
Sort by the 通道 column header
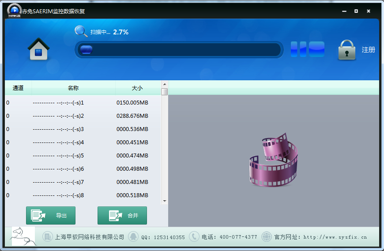[18, 88]
